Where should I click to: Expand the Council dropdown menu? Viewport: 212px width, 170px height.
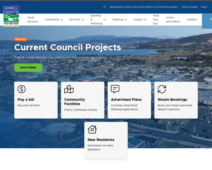click(x=140, y=19)
